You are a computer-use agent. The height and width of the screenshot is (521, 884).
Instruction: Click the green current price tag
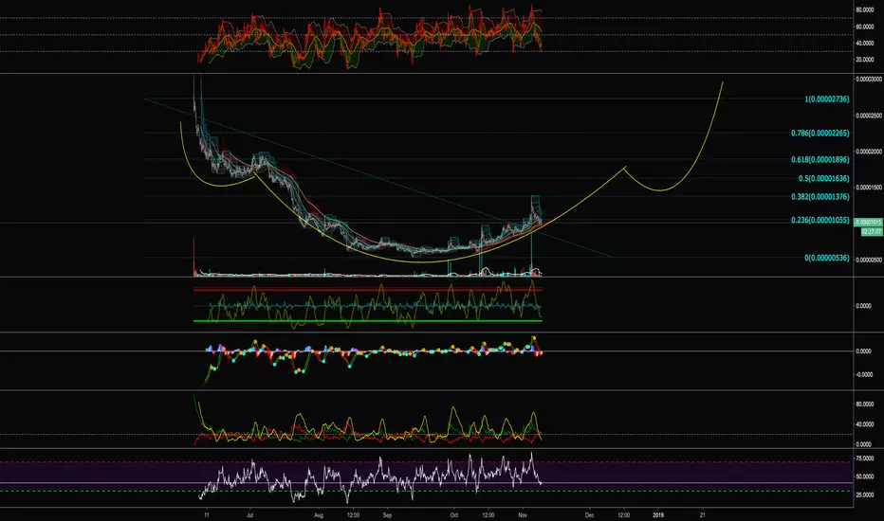[868, 223]
